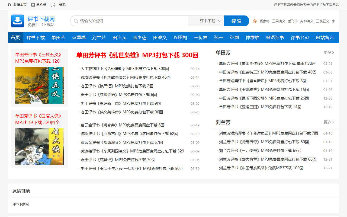This screenshot has height=217, width=347.
Task: Open the 刘兰芳 navigation menu item
Action: click(99, 37)
